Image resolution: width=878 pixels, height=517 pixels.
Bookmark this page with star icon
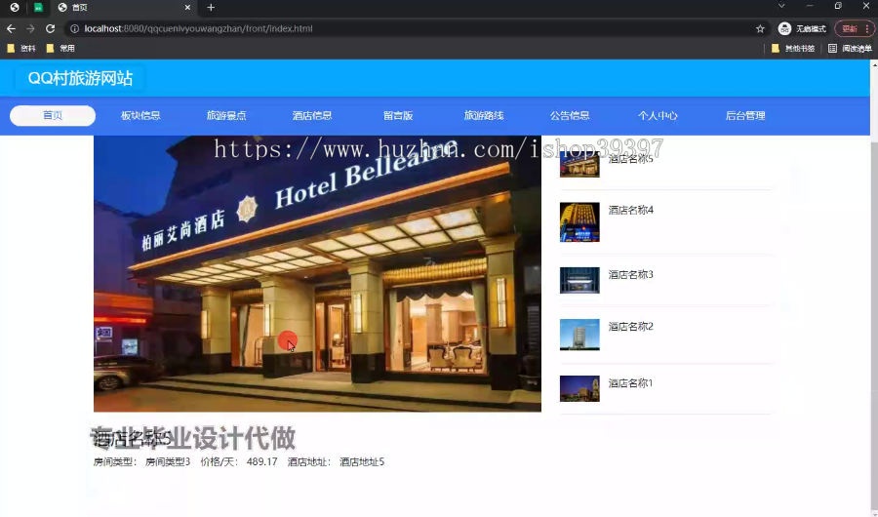pos(760,28)
